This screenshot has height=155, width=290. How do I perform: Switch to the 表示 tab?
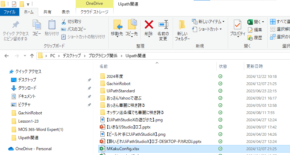coord(66,12)
